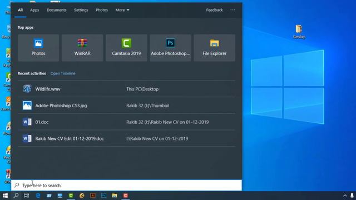The width and height of the screenshot is (356, 200).
Task: Open recent file Adobe Photoshop CS3.jpg
Action: [x=126, y=106]
